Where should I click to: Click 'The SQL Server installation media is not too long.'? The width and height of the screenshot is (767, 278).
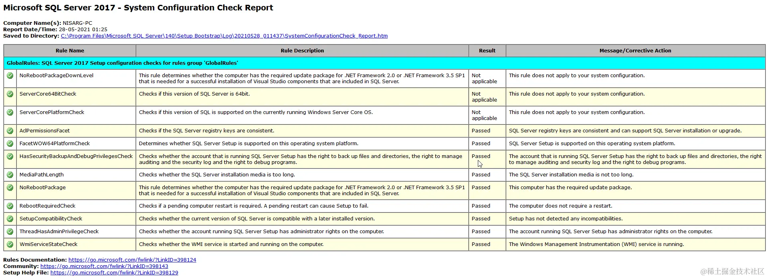(571, 175)
